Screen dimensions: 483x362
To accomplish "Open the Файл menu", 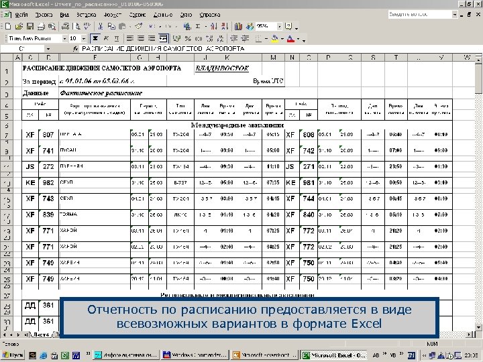I will (21, 15).
